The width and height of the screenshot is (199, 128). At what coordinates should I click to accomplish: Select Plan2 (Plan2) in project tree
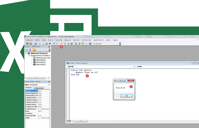(x=41, y=62)
